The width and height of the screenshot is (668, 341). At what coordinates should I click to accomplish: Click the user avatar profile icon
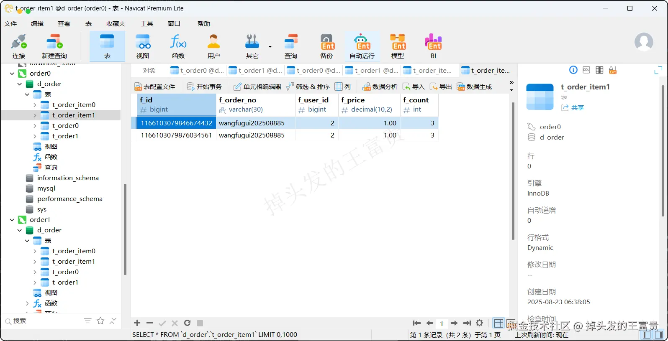point(644,42)
